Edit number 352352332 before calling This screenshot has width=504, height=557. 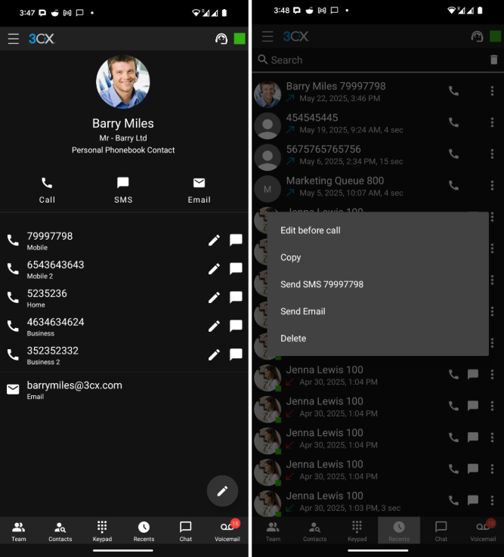point(214,355)
